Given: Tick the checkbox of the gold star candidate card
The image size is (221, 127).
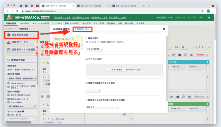Looking at the screenshot, I should 42,54.
